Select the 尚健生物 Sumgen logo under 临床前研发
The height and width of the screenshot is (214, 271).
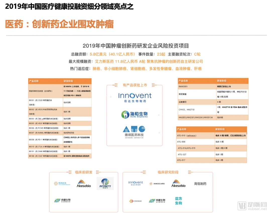click(x=62, y=200)
